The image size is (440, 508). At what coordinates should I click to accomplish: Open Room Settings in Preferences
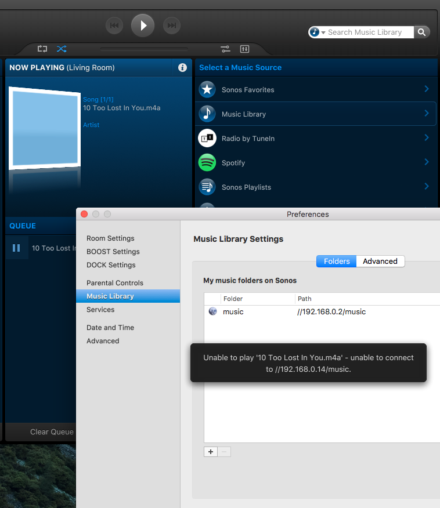[x=110, y=238]
